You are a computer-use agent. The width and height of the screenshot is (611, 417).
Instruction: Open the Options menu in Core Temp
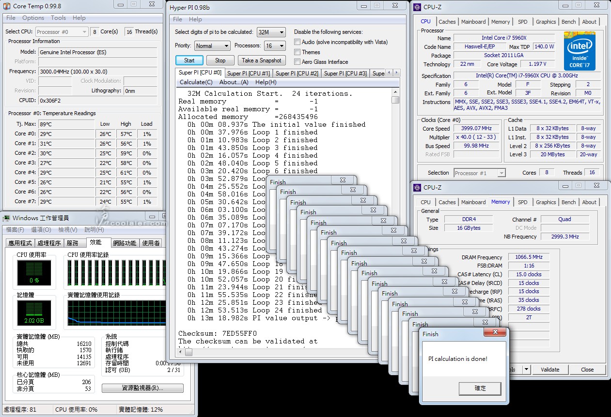click(33, 18)
